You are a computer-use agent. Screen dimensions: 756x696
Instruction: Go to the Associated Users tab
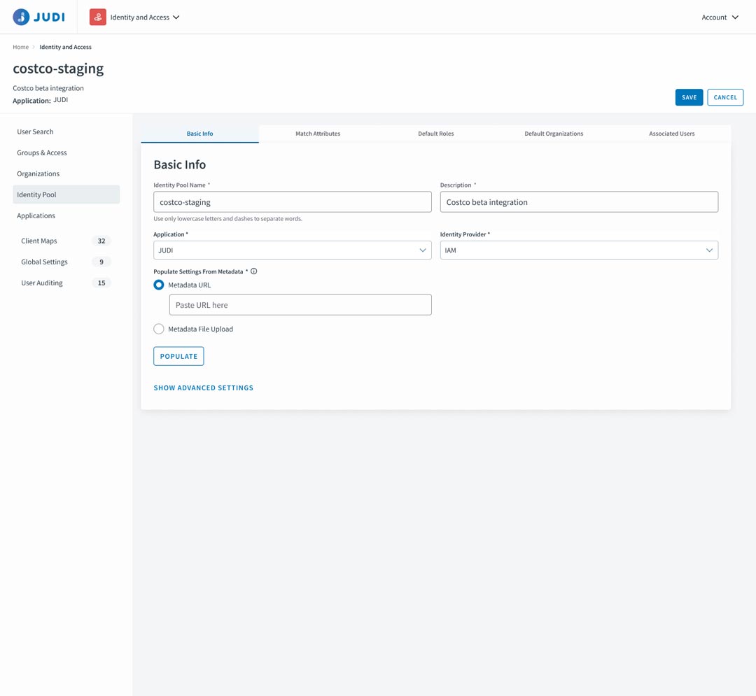tap(671, 134)
